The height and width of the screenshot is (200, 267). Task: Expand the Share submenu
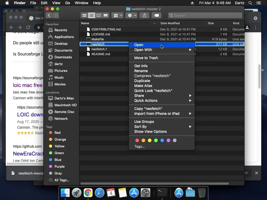(x=162, y=96)
